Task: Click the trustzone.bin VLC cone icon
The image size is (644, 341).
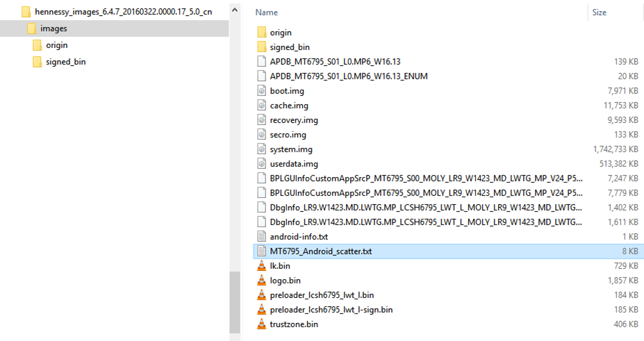Action: point(262,324)
